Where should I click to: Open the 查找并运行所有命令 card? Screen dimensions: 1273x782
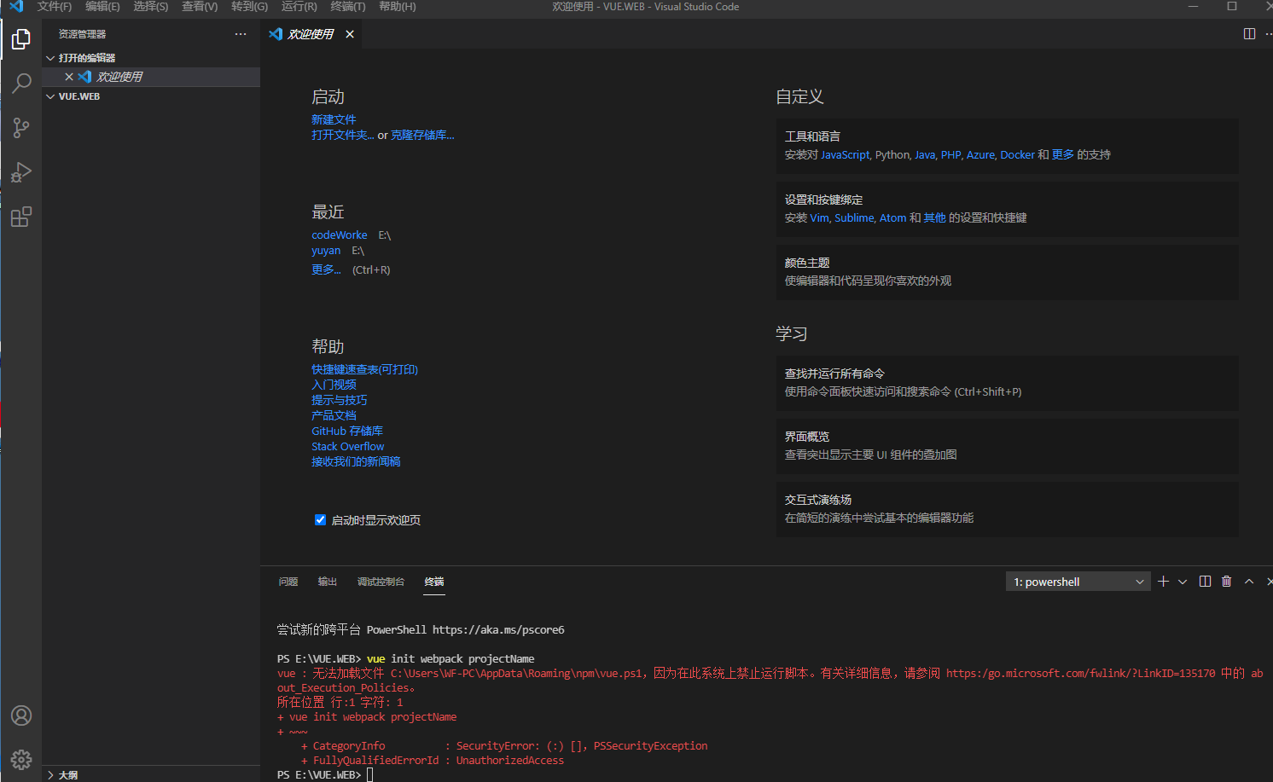(1007, 383)
